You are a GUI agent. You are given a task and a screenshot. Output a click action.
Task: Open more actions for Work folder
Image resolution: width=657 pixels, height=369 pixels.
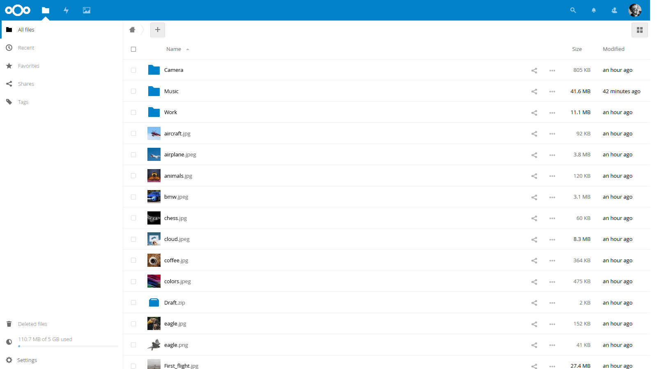[x=552, y=112]
